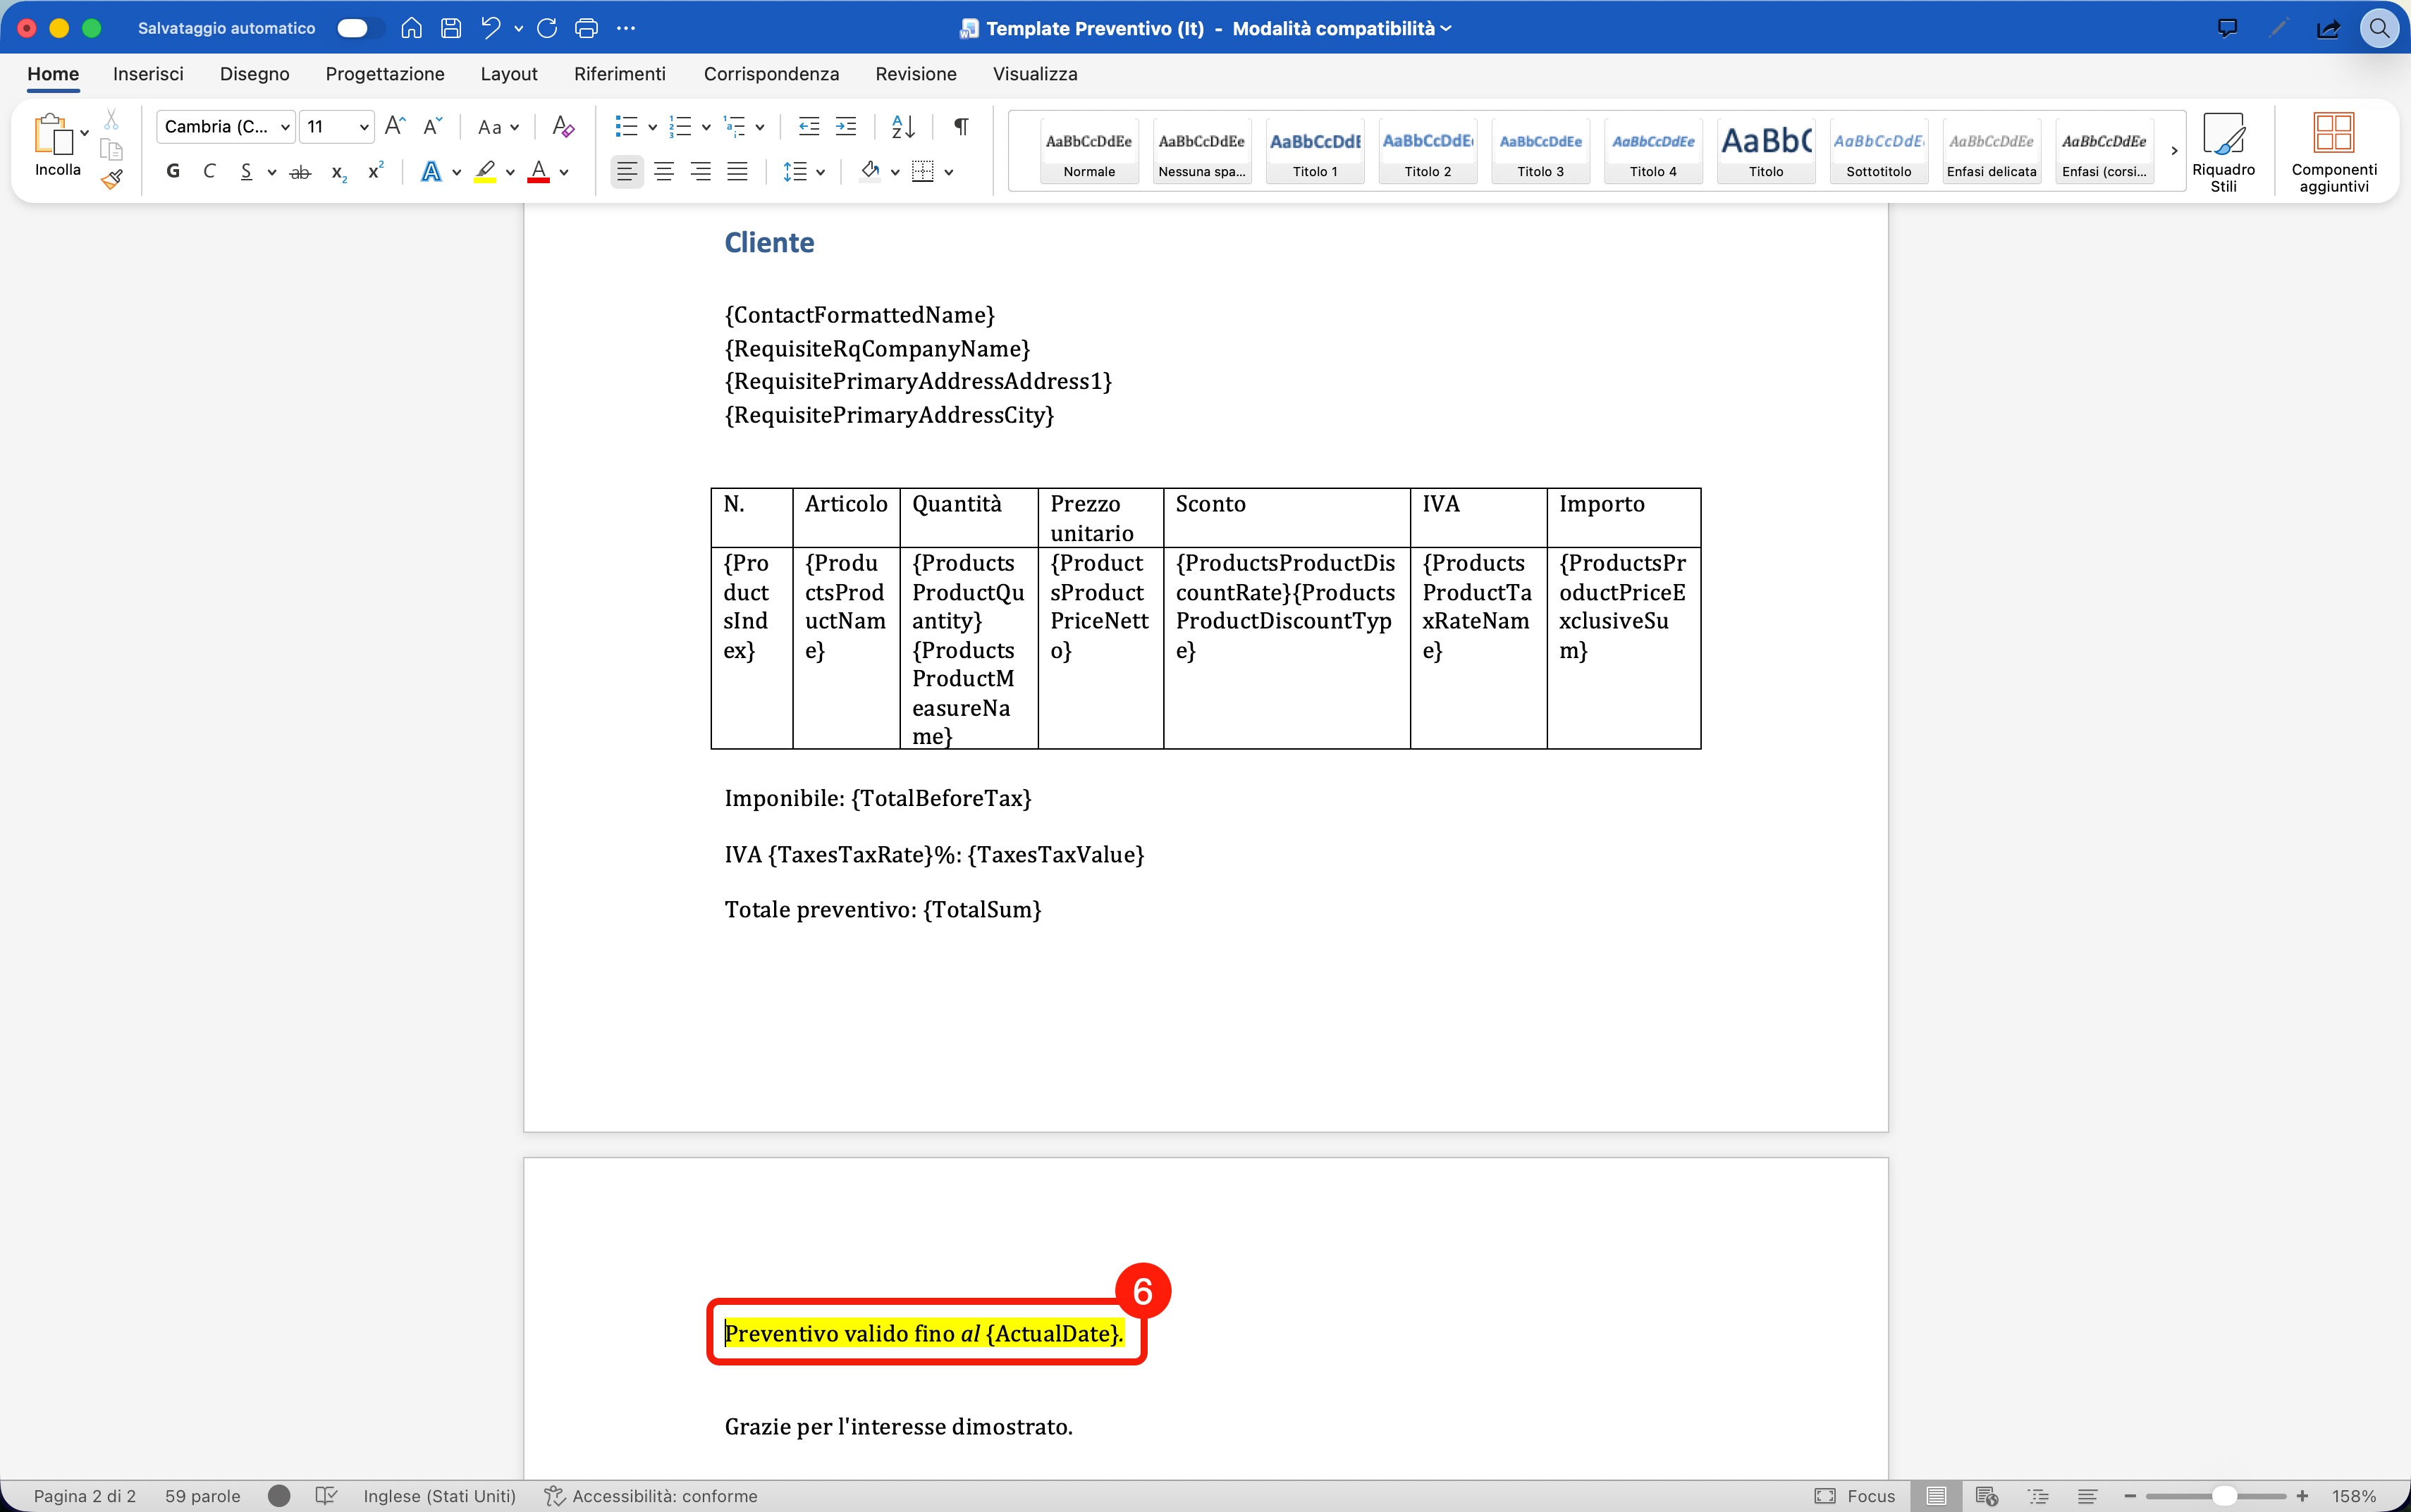Open the Riquadro Stili pane
This screenshot has height=1512, width=2411.
2223,152
